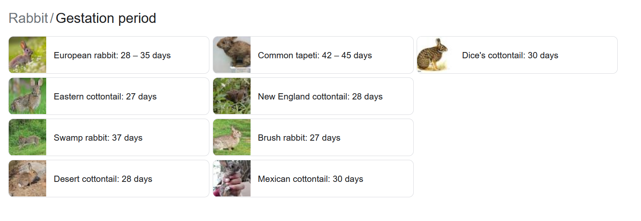Click the Rabbit breadcrumb link
Image resolution: width=641 pixels, height=221 pixels.
click(x=28, y=18)
